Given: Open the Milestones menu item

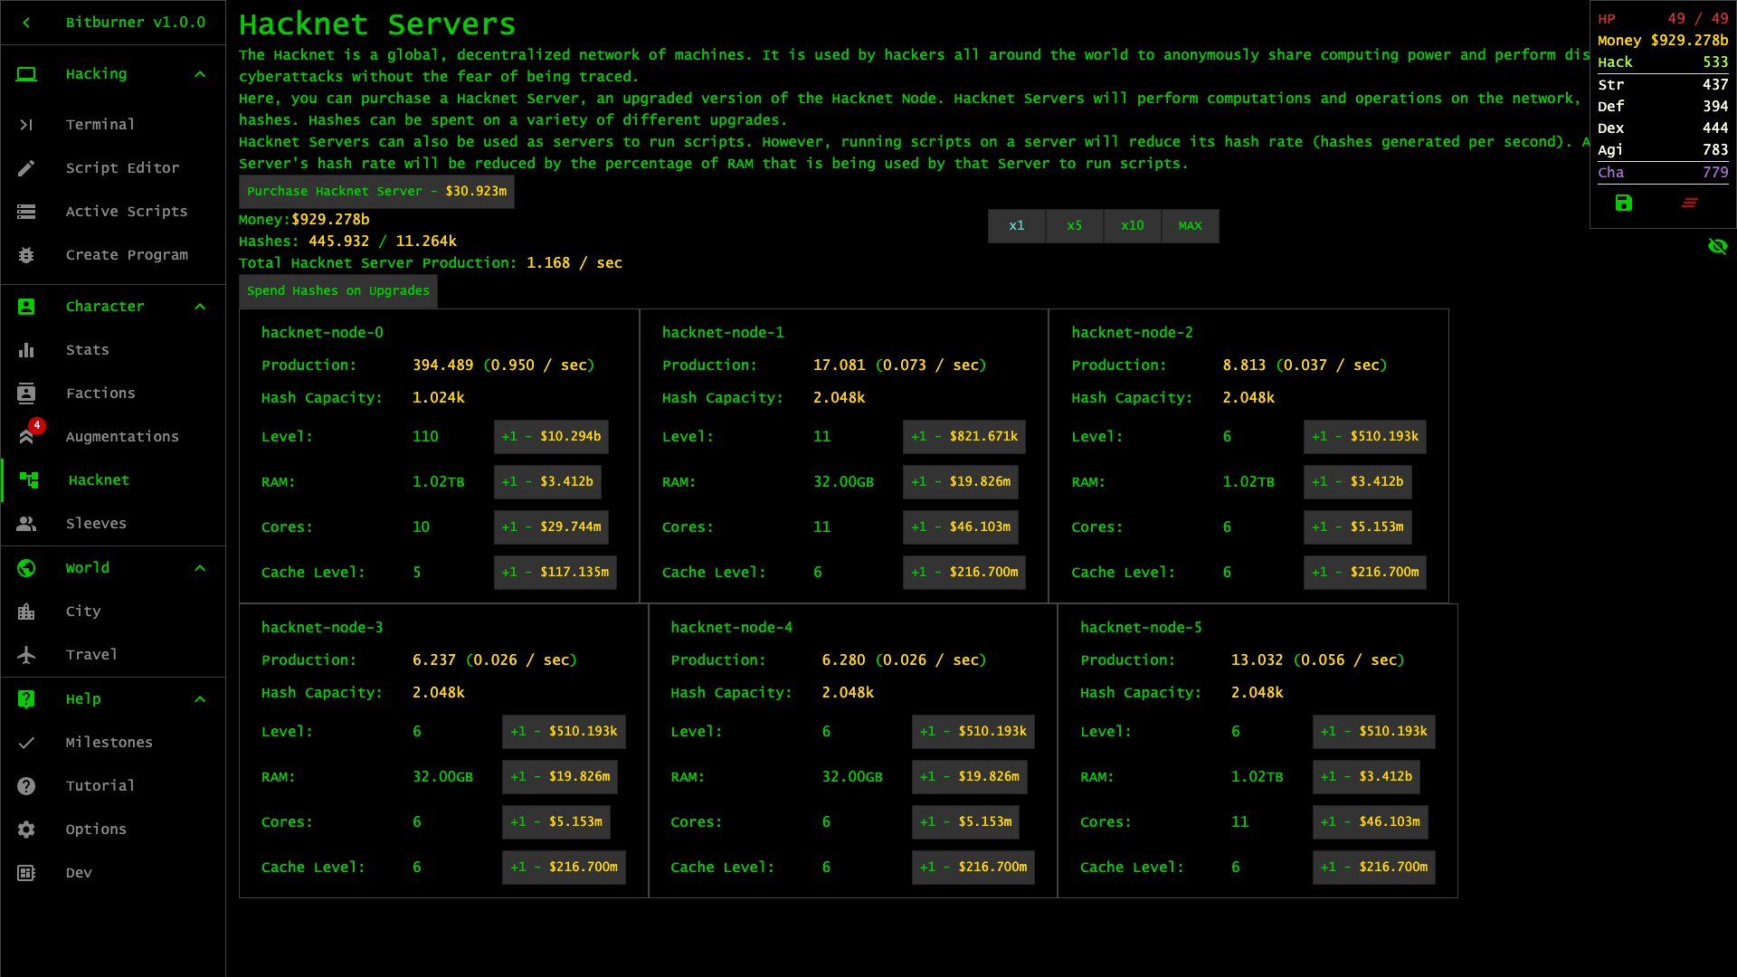Looking at the screenshot, I should (x=109, y=743).
